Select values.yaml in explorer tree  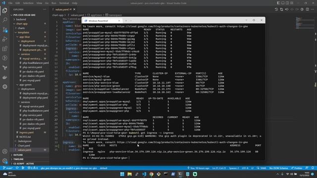pyautogui.click(x=24, y=150)
